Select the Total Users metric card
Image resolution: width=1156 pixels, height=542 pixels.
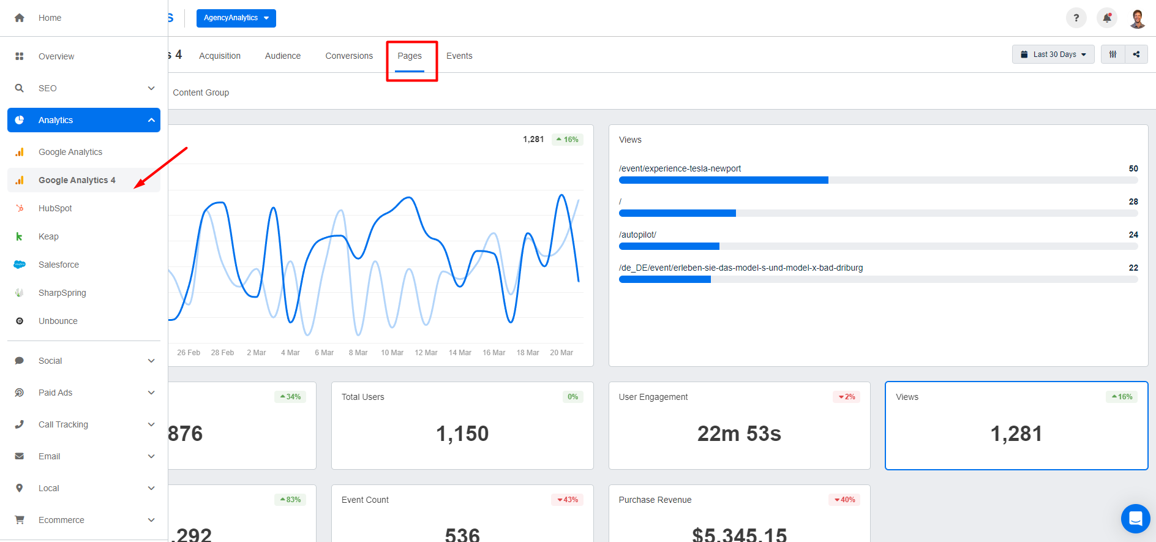pos(462,426)
